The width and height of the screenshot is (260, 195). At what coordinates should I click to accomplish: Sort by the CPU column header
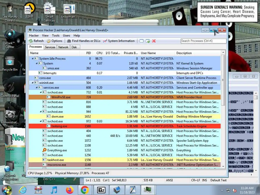coord(98,53)
